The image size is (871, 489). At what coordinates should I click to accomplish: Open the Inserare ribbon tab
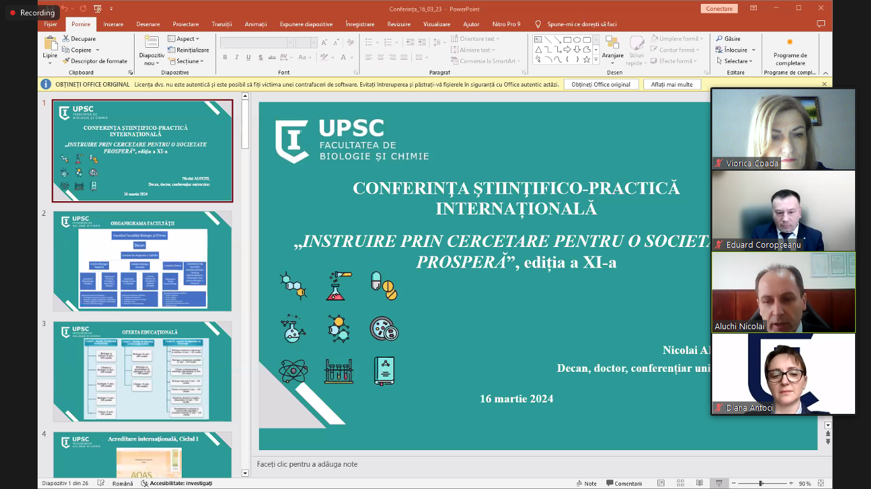[113, 24]
